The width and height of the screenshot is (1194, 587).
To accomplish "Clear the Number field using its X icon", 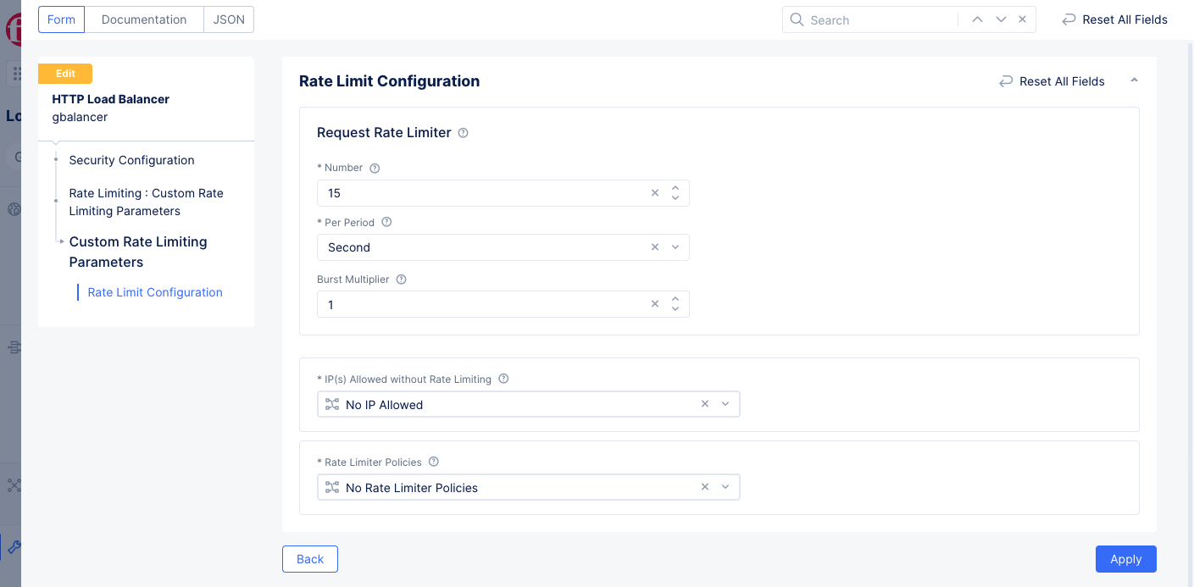I will pyautogui.click(x=655, y=193).
